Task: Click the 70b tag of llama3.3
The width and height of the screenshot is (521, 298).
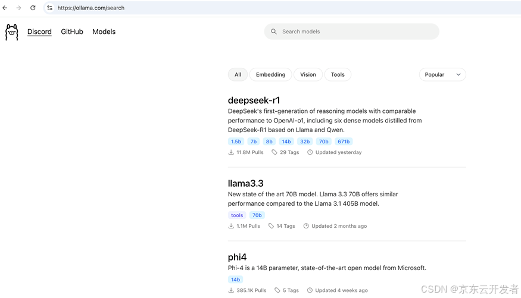Action: click(x=257, y=215)
